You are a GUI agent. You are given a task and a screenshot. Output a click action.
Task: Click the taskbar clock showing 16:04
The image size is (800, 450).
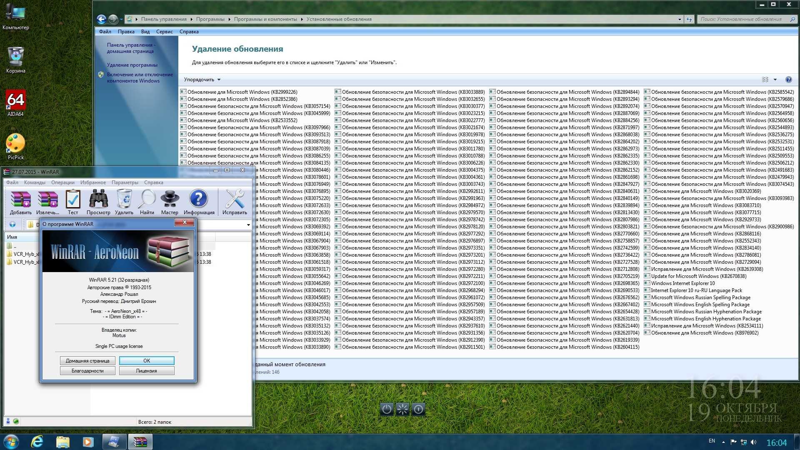coord(777,442)
